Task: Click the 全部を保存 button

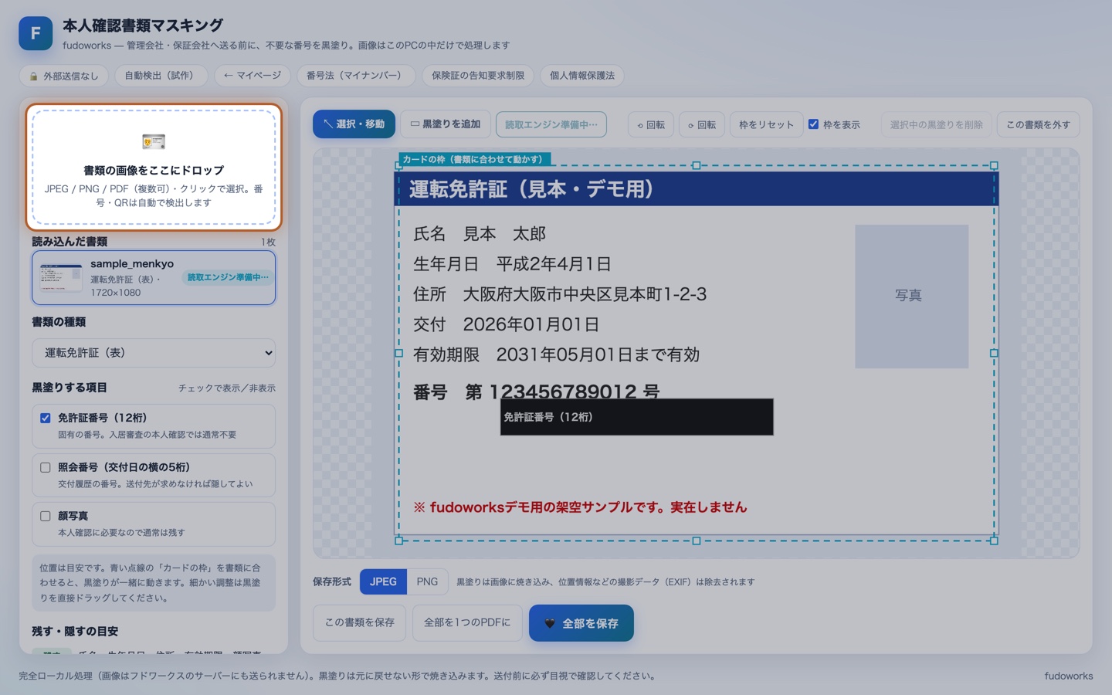Action: coord(581,623)
